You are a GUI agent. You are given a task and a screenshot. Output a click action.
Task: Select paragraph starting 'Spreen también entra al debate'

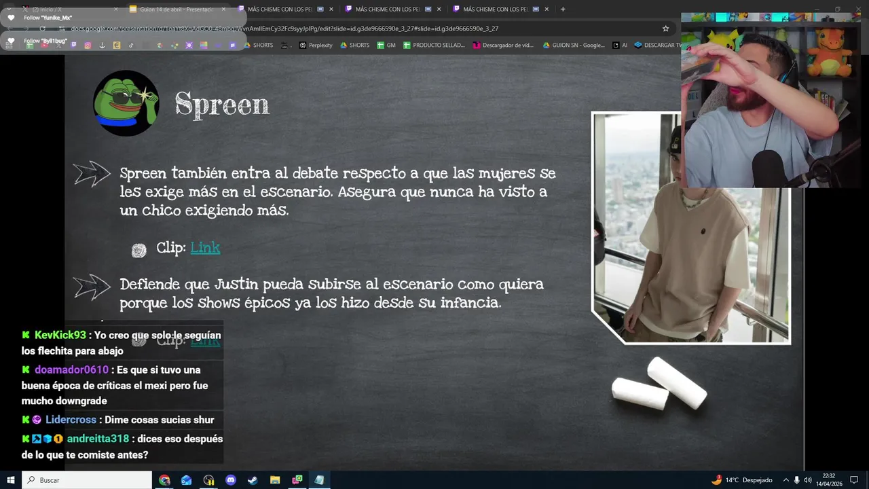click(x=337, y=192)
